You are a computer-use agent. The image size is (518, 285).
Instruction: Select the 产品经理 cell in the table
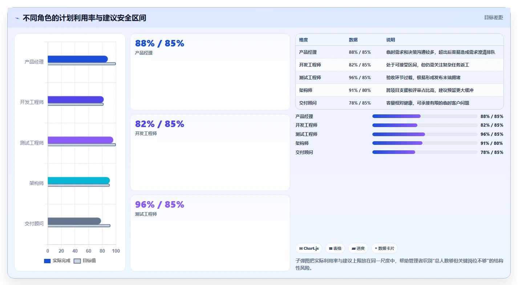click(320, 52)
